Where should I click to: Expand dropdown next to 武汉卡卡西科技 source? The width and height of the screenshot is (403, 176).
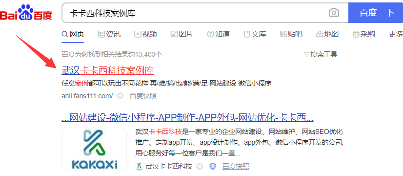(200, 166)
